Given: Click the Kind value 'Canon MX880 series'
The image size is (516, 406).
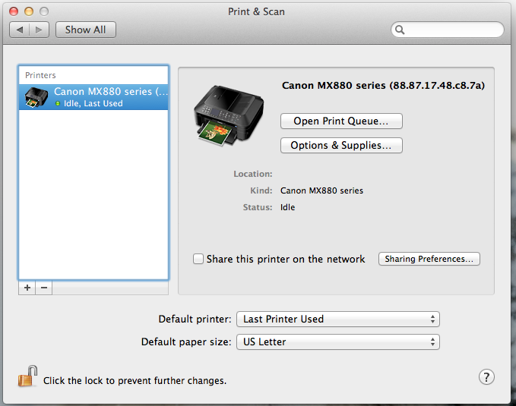Looking at the screenshot, I should 321,190.
